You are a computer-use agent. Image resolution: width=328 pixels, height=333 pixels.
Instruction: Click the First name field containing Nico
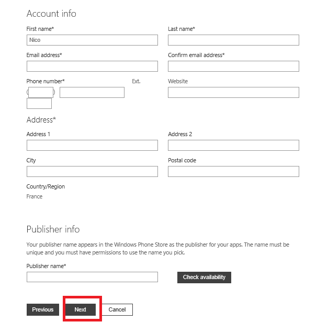[92, 40]
